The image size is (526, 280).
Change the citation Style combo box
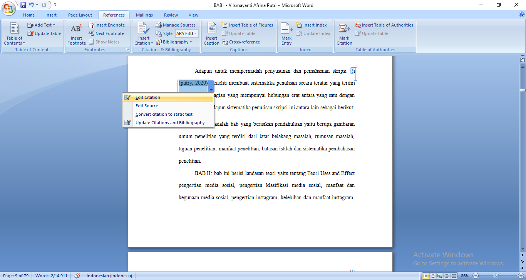tap(186, 33)
